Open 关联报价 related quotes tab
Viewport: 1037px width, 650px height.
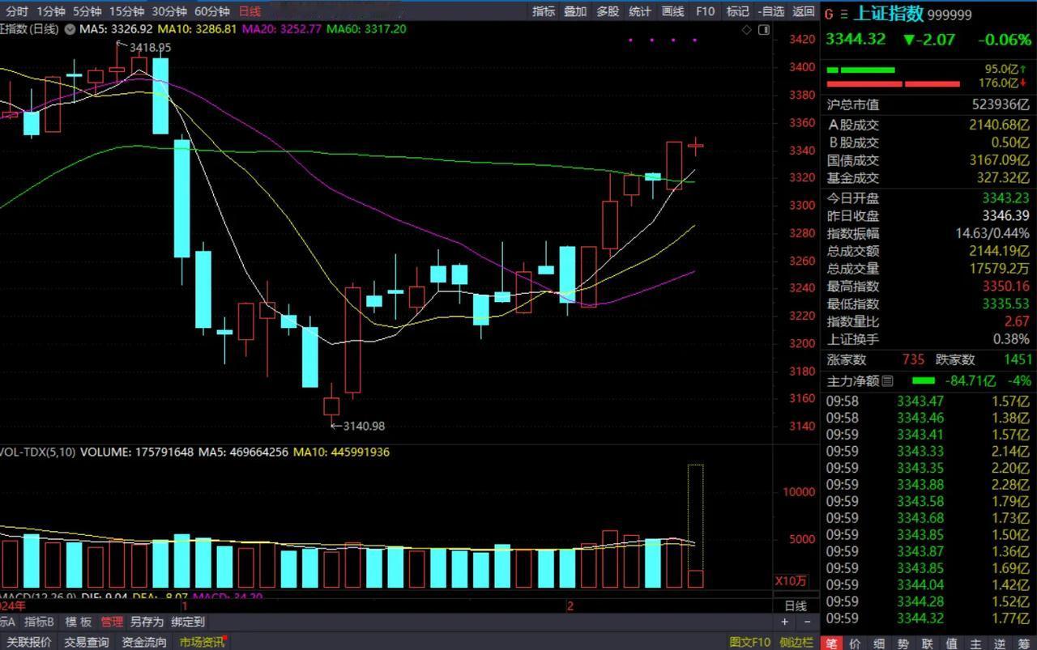(x=28, y=642)
